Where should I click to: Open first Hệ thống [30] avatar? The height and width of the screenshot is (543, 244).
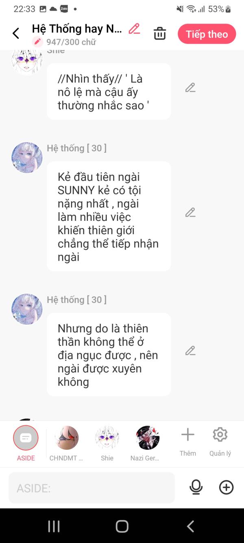coord(27,158)
